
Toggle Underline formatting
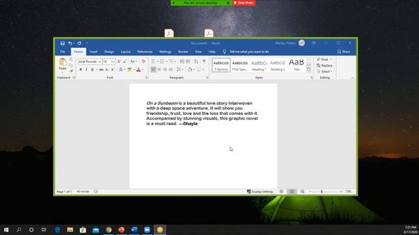pyautogui.click(x=92, y=70)
